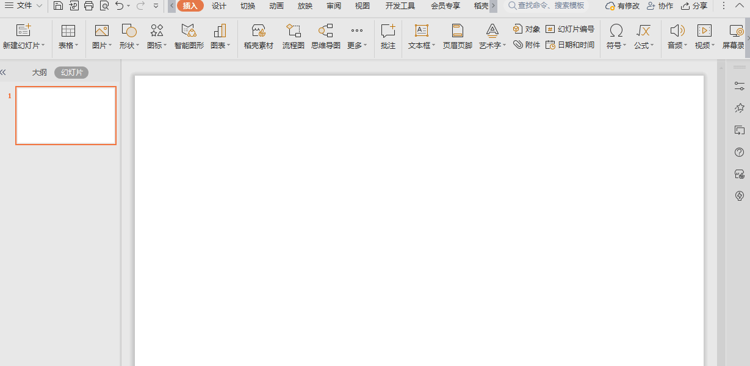This screenshot has width=750, height=366.
Task: Insert a 公式 formula
Action: coord(643,37)
